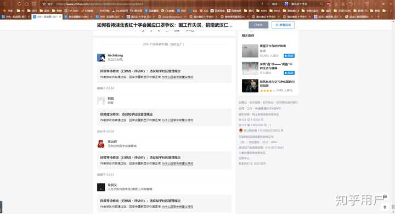Viewport: 395px width, 214px height.
Task: Open the PC bookmarks folder
Action: [x=21, y=10]
